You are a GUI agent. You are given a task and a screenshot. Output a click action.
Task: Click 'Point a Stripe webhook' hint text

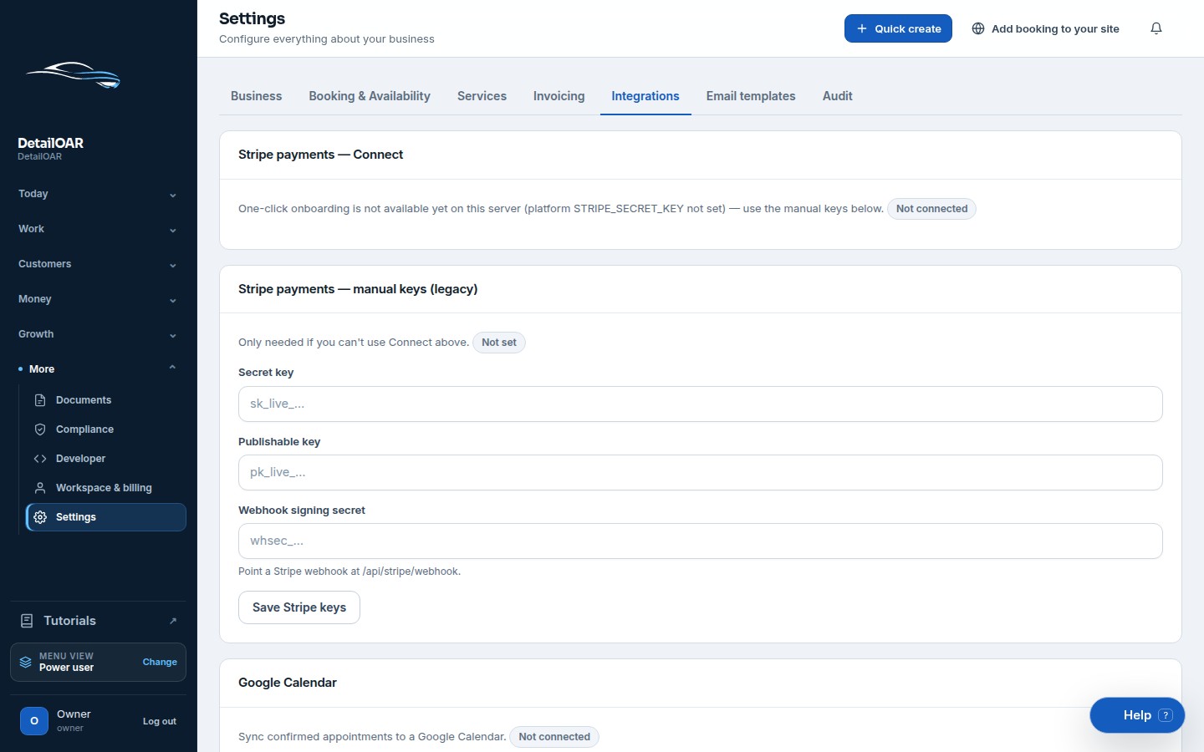pyautogui.click(x=349, y=572)
